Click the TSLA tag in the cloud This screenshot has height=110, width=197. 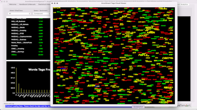tap(162, 9)
